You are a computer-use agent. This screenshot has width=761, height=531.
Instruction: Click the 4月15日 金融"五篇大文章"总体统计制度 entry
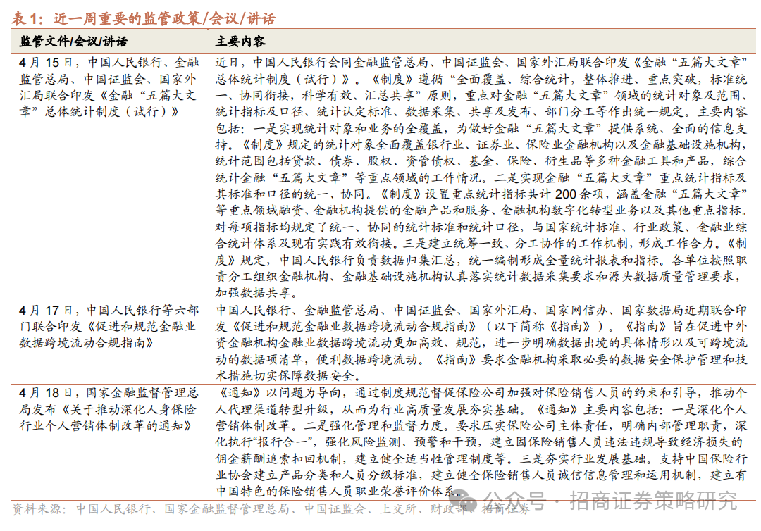(x=109, y=87)
